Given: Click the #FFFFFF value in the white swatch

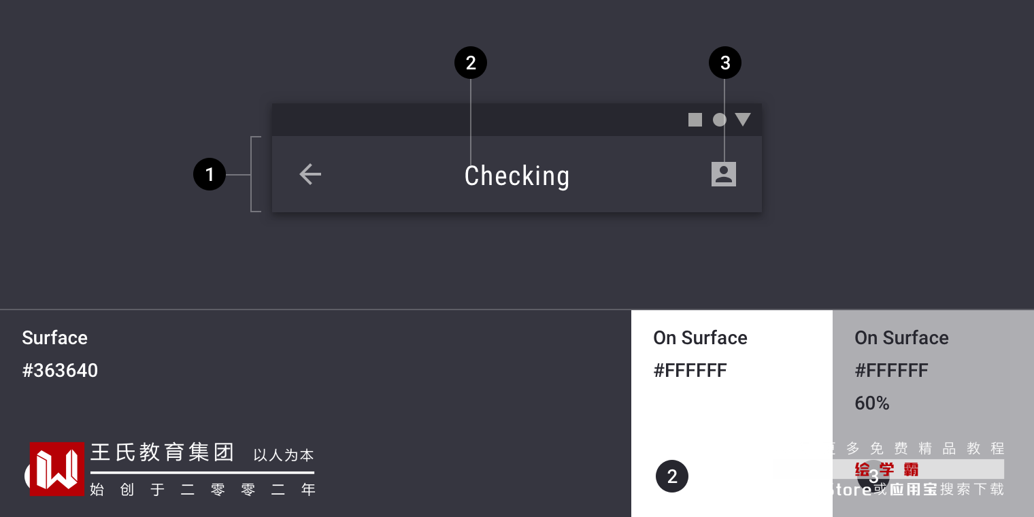Looking at the screenshot, I should pos(690,371).
